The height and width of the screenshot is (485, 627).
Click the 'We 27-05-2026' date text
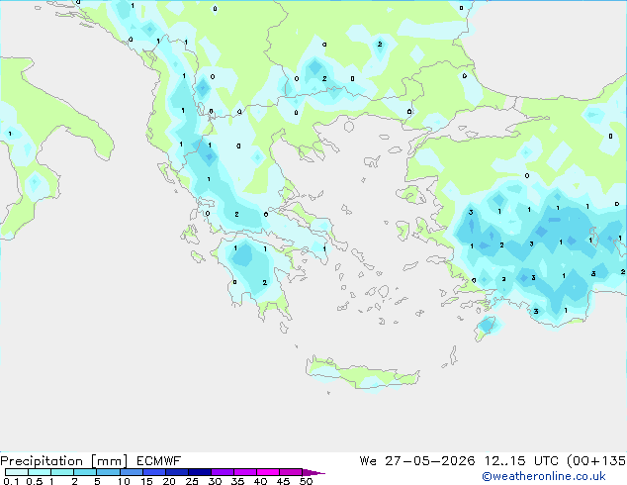point(417,461)
